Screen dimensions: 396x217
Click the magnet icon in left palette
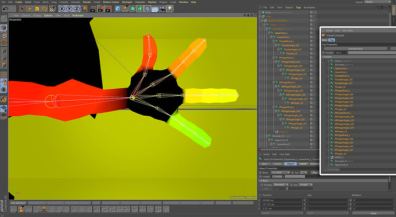pyautogui.click(x=3, y=99)
